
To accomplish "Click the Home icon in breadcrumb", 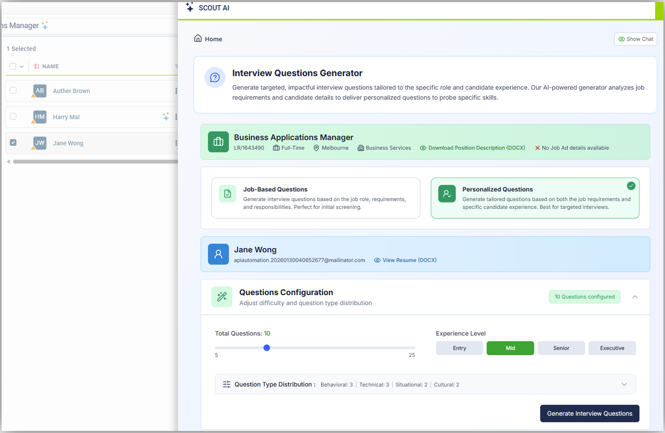I will (198, 39).
